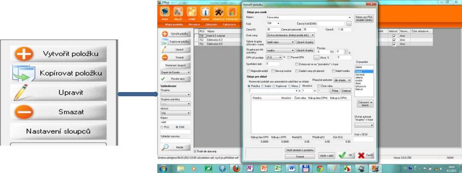Open the CENÍK price list icon
The height and width of the screenshot is (173, 462).
pos(192,12)
